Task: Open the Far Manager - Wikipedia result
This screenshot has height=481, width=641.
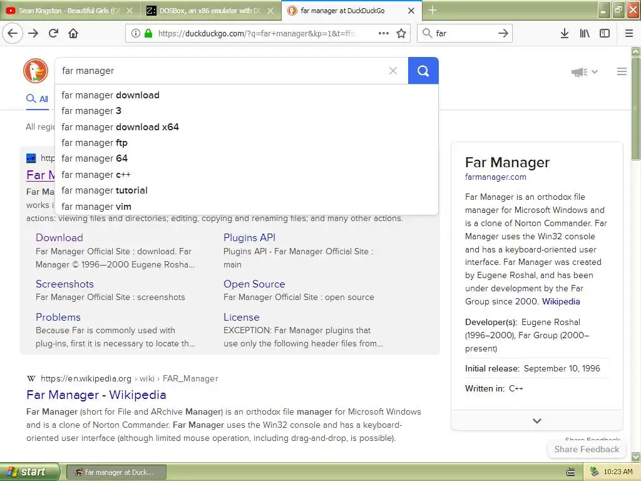Action: [96, 395]
